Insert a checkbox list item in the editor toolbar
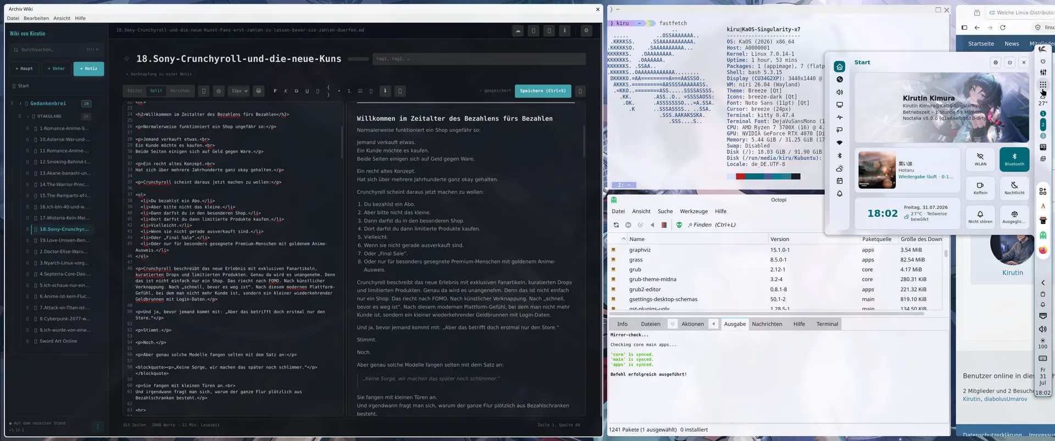 click(360, 91)
